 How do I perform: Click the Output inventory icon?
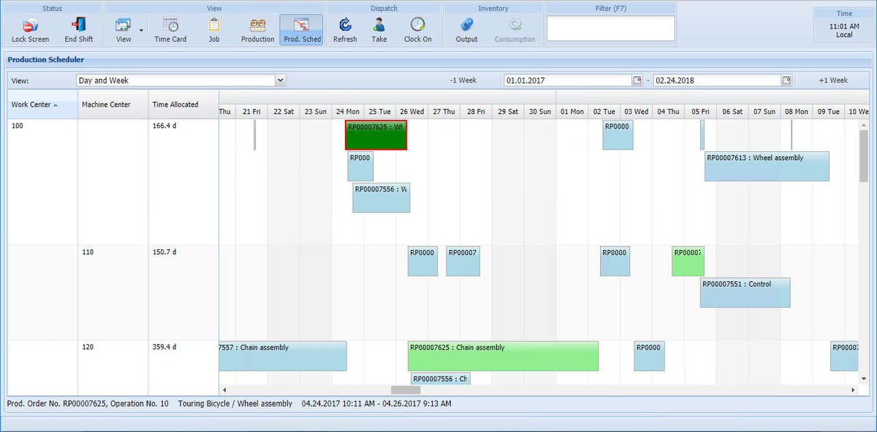(466, 29)
